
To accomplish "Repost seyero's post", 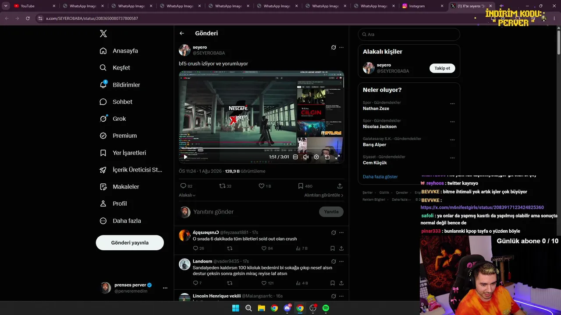I will point(222,186).
